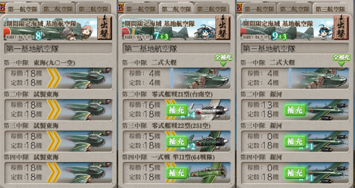Resupply third squadron 銀河 with 補充 button
The width and height of the screenshot is (355, 188).
295,142
